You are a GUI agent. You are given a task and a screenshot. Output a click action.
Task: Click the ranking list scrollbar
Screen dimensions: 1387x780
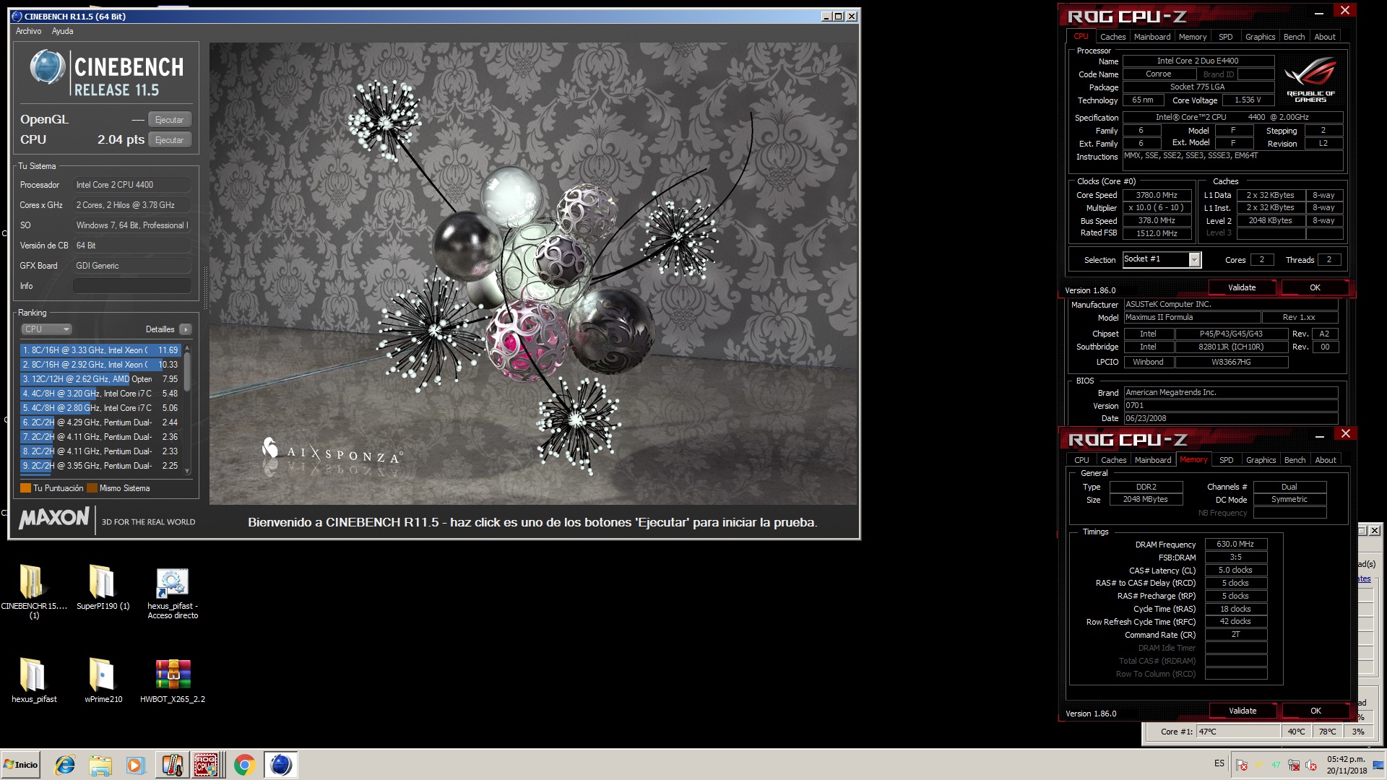point(188,372)
